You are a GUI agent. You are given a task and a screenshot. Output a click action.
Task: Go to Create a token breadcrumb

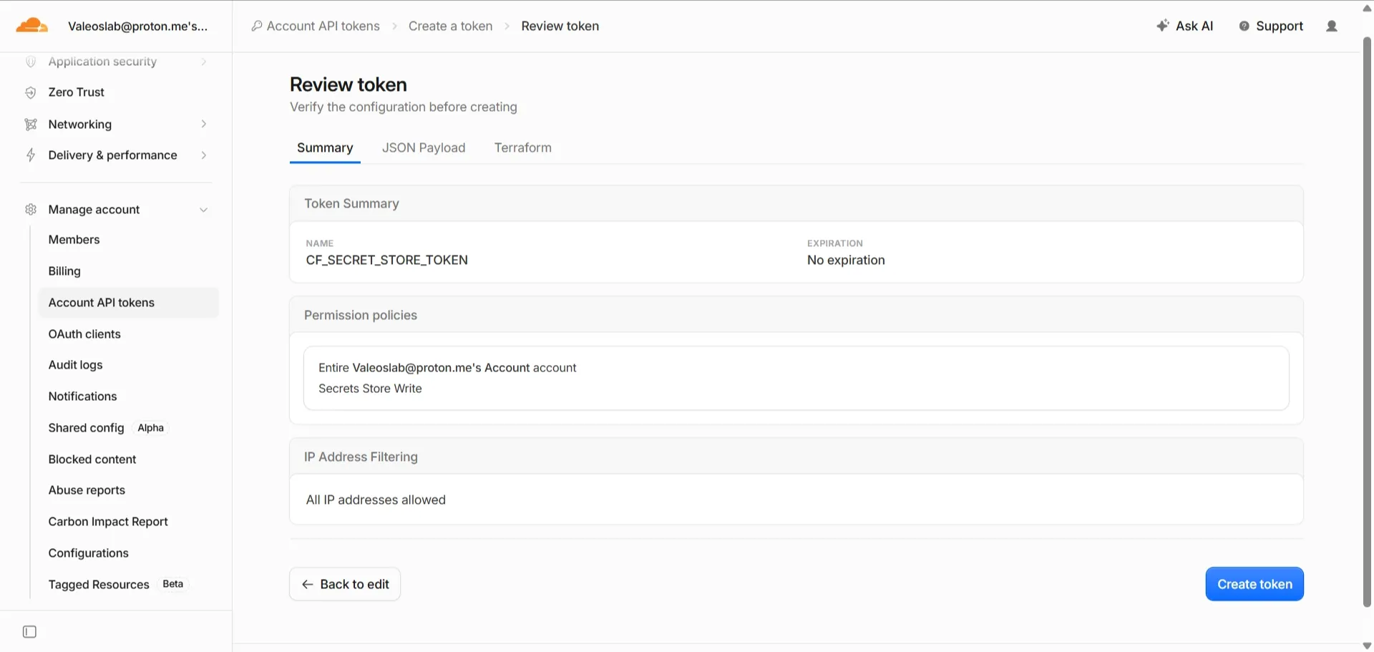click(x=451, y=26)
